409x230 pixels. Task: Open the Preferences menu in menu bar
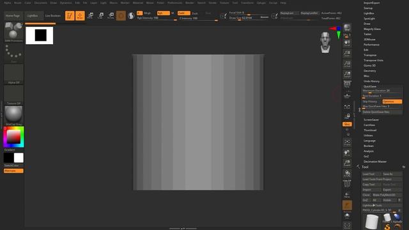point(174,3)
